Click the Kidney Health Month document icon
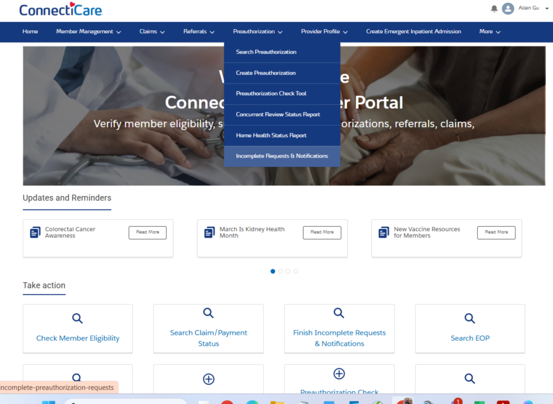The height and width of the screenshot is (404, 553). tap(210, 233)
